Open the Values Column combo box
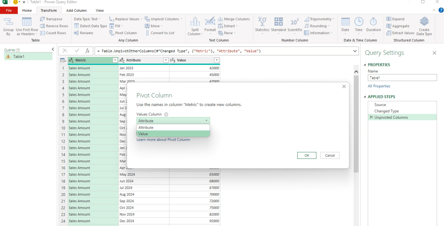The height and width of the screenshot is (226, 444). [x=173, y=121]
